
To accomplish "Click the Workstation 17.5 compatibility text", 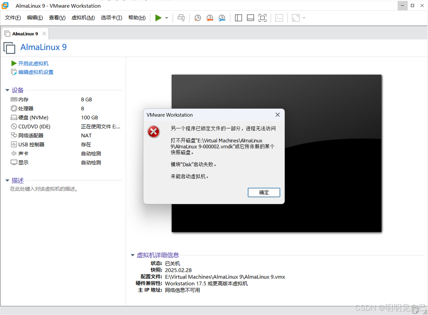I will coord(206,284).
